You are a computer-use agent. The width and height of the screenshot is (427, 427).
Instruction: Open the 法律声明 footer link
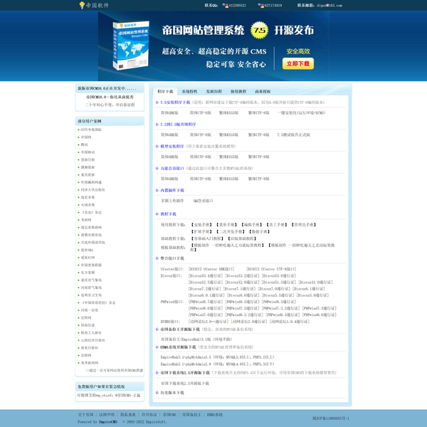(107, 414)
